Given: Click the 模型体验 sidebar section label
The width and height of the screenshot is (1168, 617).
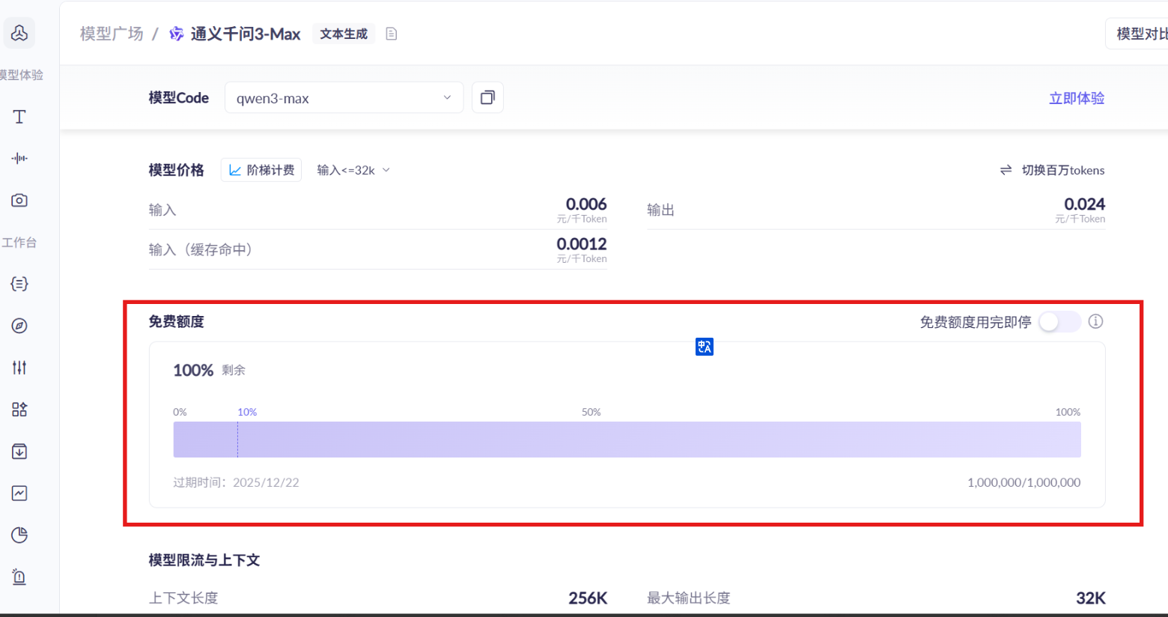Looking at the screenshot, I should pyautogui.click(x=22, y=75).
